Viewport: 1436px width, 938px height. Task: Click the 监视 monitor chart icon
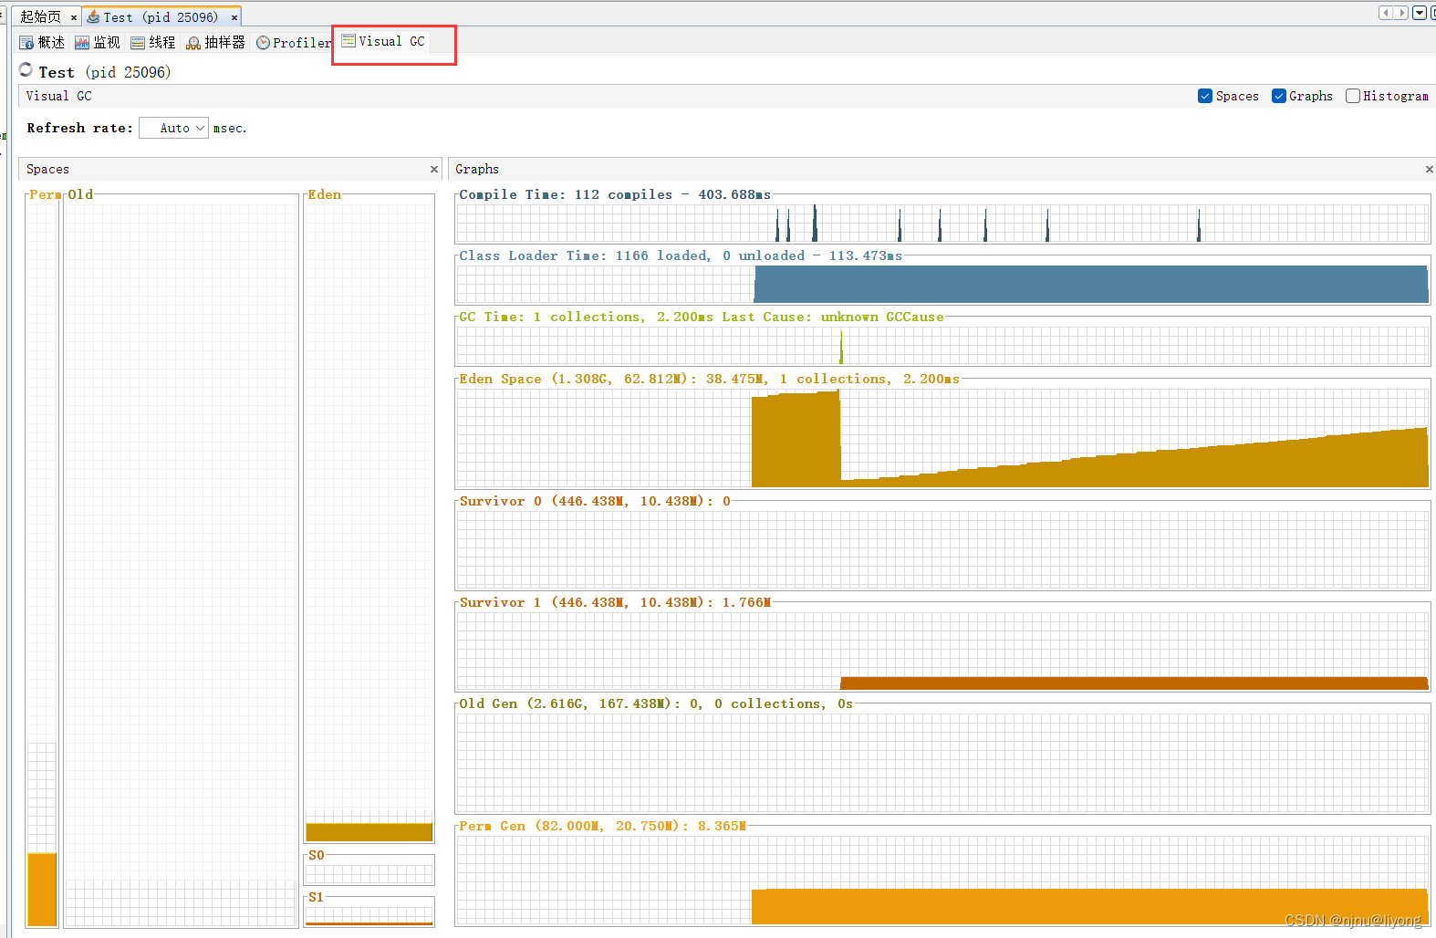[x=82, y=43]
